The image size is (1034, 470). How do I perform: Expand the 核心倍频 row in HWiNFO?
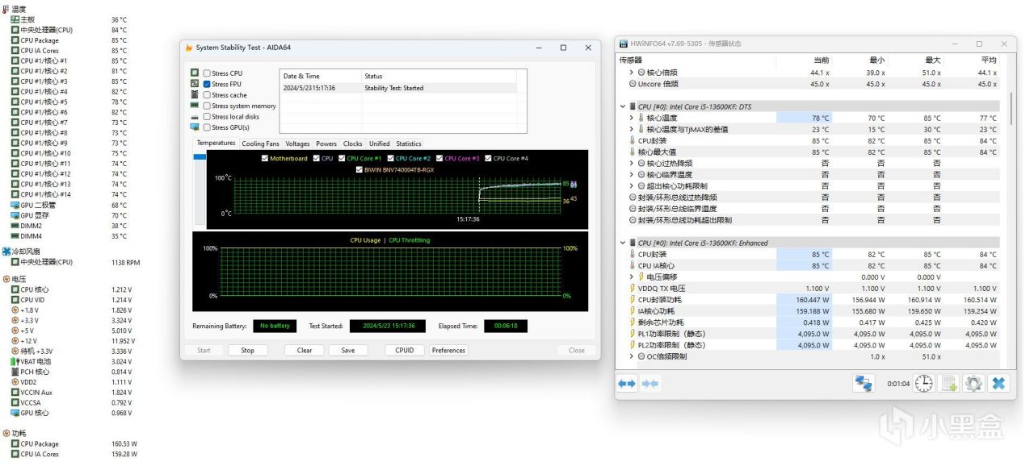632,73
